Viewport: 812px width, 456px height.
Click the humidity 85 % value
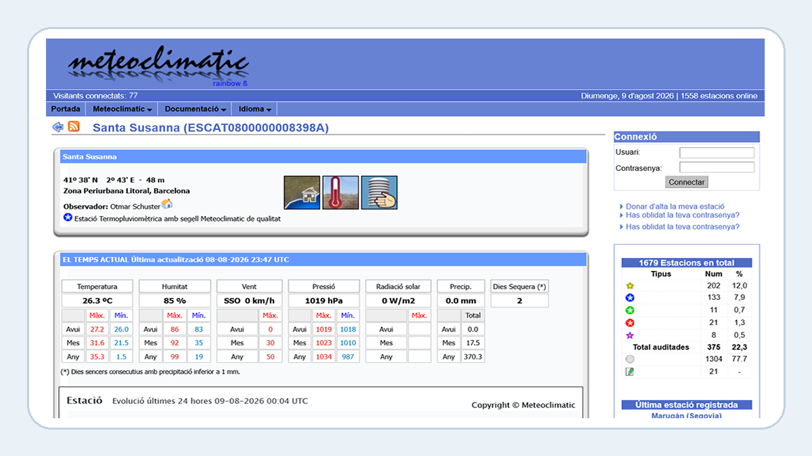(x=175, y=301)
